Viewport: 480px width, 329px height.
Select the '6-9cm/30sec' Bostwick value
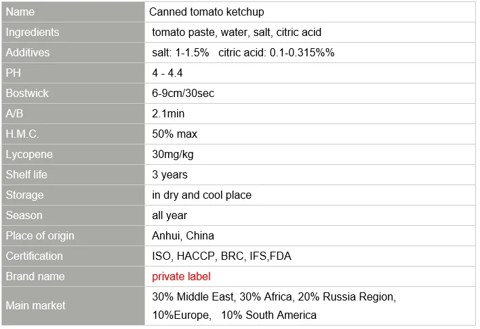[x=183, y=93]
